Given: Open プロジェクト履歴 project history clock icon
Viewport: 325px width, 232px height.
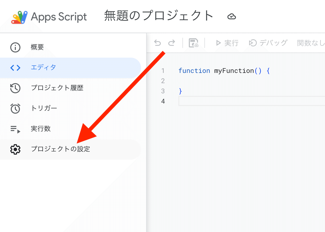Looking at the screenshot, I should pyautogui.click(x=15, y=88).
